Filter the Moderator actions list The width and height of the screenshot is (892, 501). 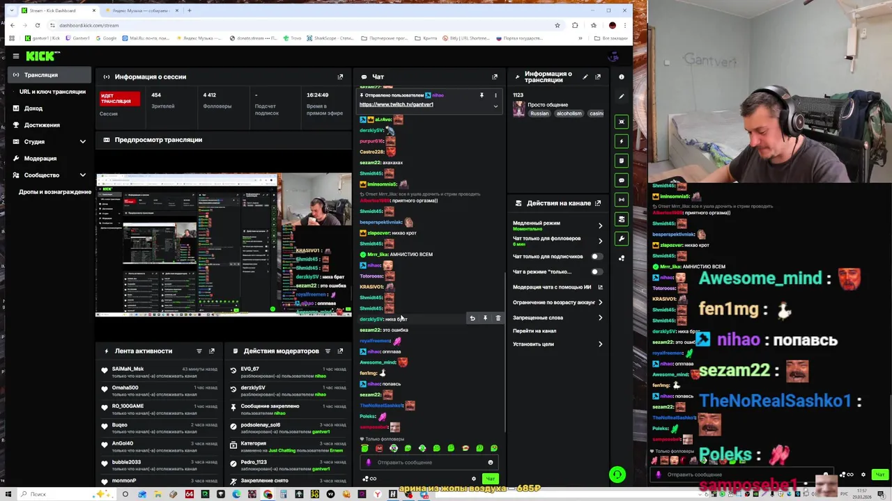coord(328,351)
